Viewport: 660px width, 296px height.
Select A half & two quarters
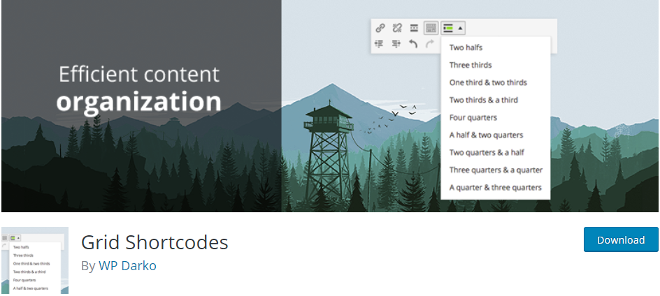pyautogui.click(x=486, y=135)
